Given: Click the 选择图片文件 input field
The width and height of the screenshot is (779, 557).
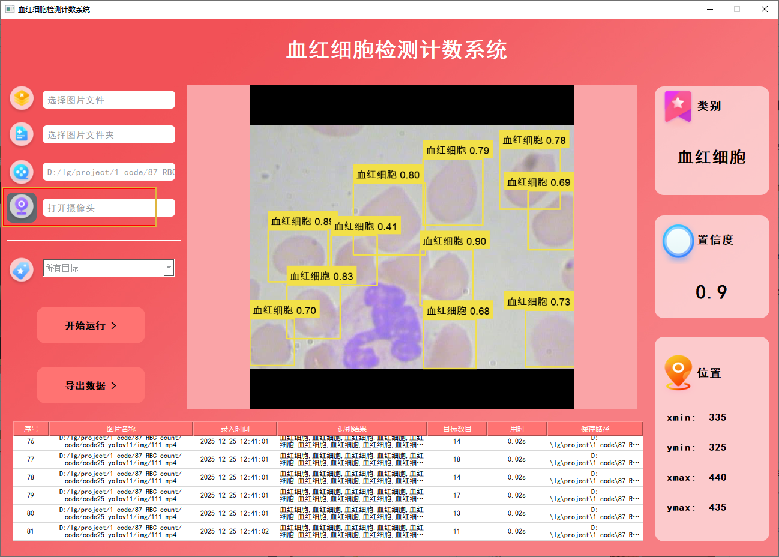Looking at the screenshot, I should coord(109,100).
